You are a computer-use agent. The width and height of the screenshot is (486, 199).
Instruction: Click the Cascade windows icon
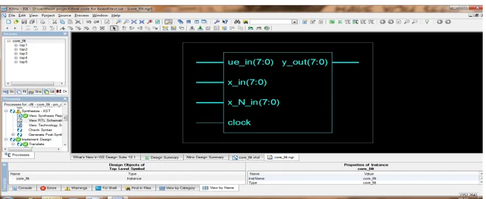tap(181, 22)
